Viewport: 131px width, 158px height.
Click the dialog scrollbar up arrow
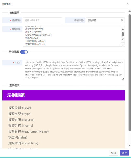coord(130,11)
